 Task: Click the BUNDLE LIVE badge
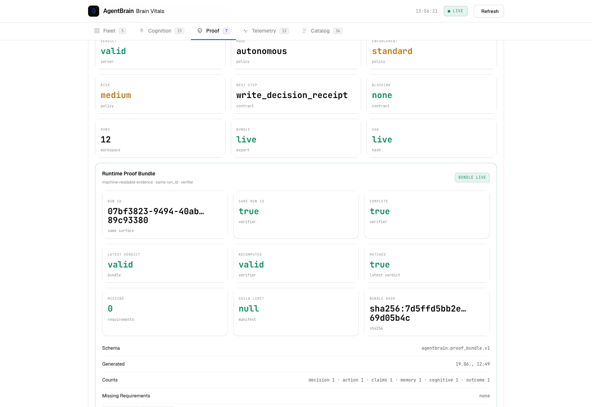click(472, 178)
